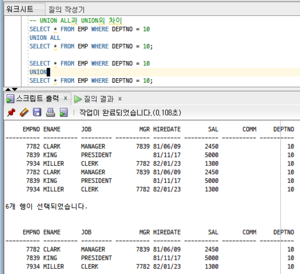The width and height of the screenshot is (300, 274).
Task: Click the first MGR column header
Action: 144,129
